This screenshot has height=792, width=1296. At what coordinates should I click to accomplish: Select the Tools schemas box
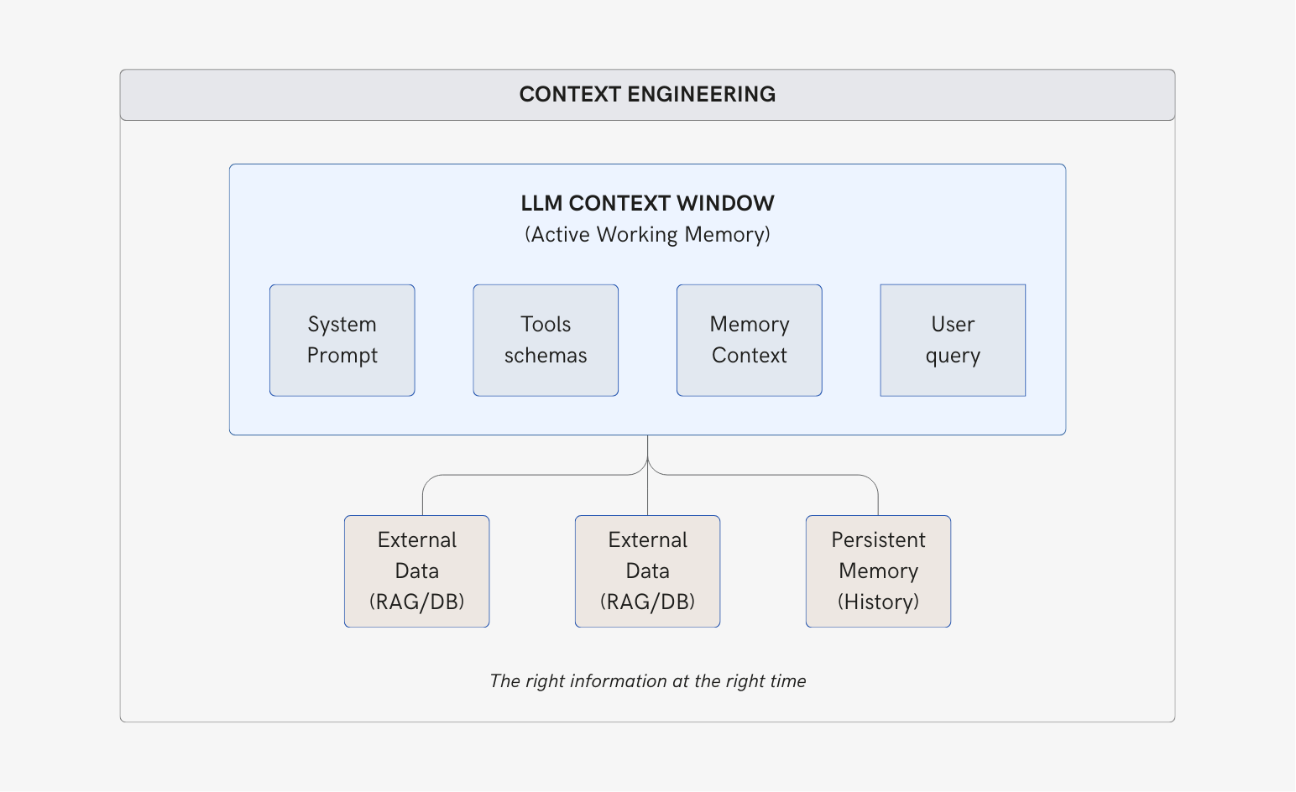click(546, 340)
